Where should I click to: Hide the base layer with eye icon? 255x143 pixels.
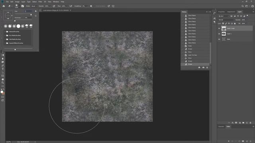[219, 39]
